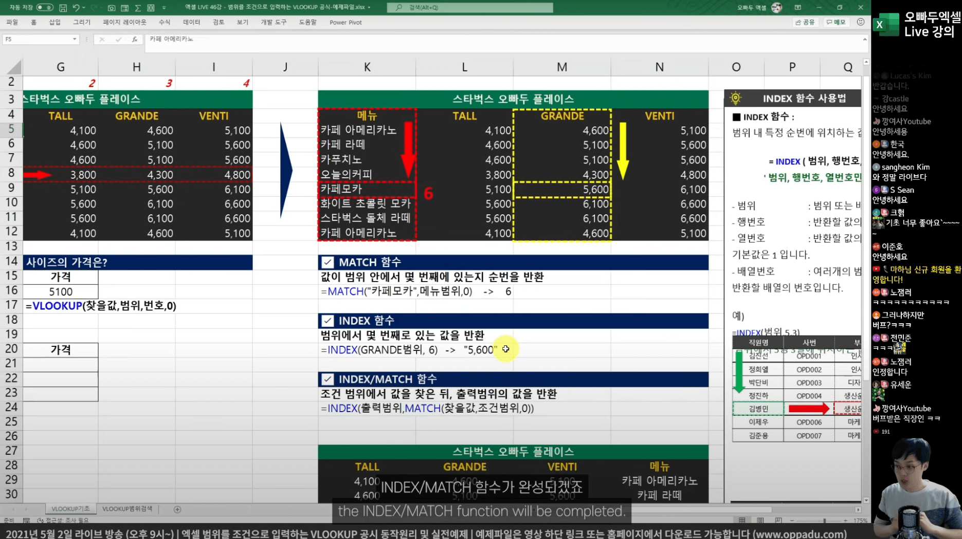This screenshot has width=962, height=539.
Task: Open the 도움말 ribbon tab
Action: click(308, 22)
